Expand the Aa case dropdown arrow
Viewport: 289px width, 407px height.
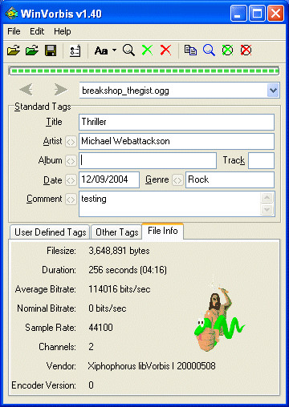click(x=114, y=50)
